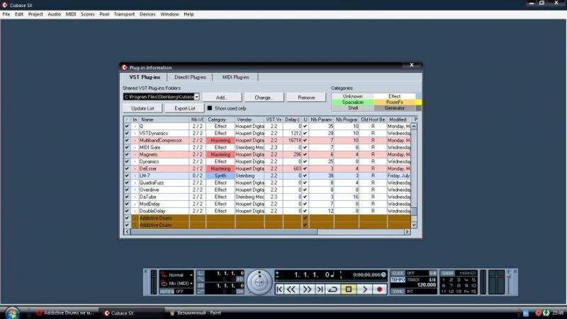This screenshot has width=567, height=319.
Task: Click the Add... folder button
Action: pos(222,98)
